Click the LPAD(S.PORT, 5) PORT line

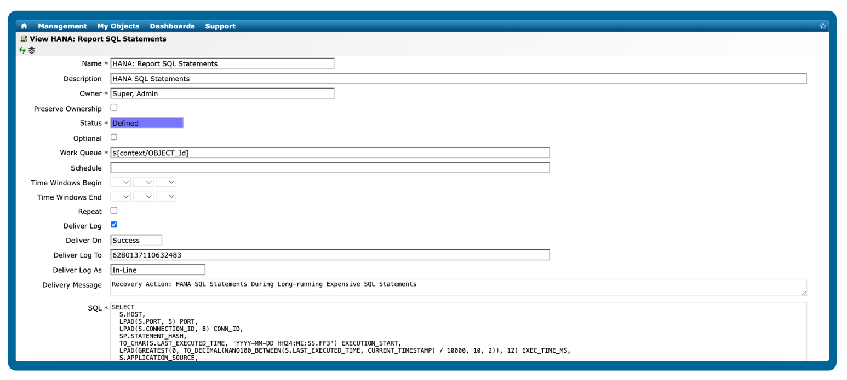pyautogui.click(x=158, y=321)
